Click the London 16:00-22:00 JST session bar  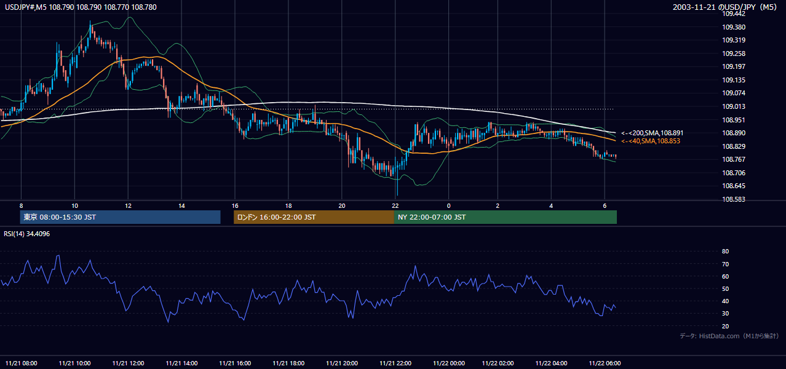pyautogui.click(x=314, y=217)
